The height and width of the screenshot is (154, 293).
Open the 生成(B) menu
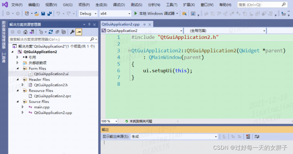click(101, 5)
